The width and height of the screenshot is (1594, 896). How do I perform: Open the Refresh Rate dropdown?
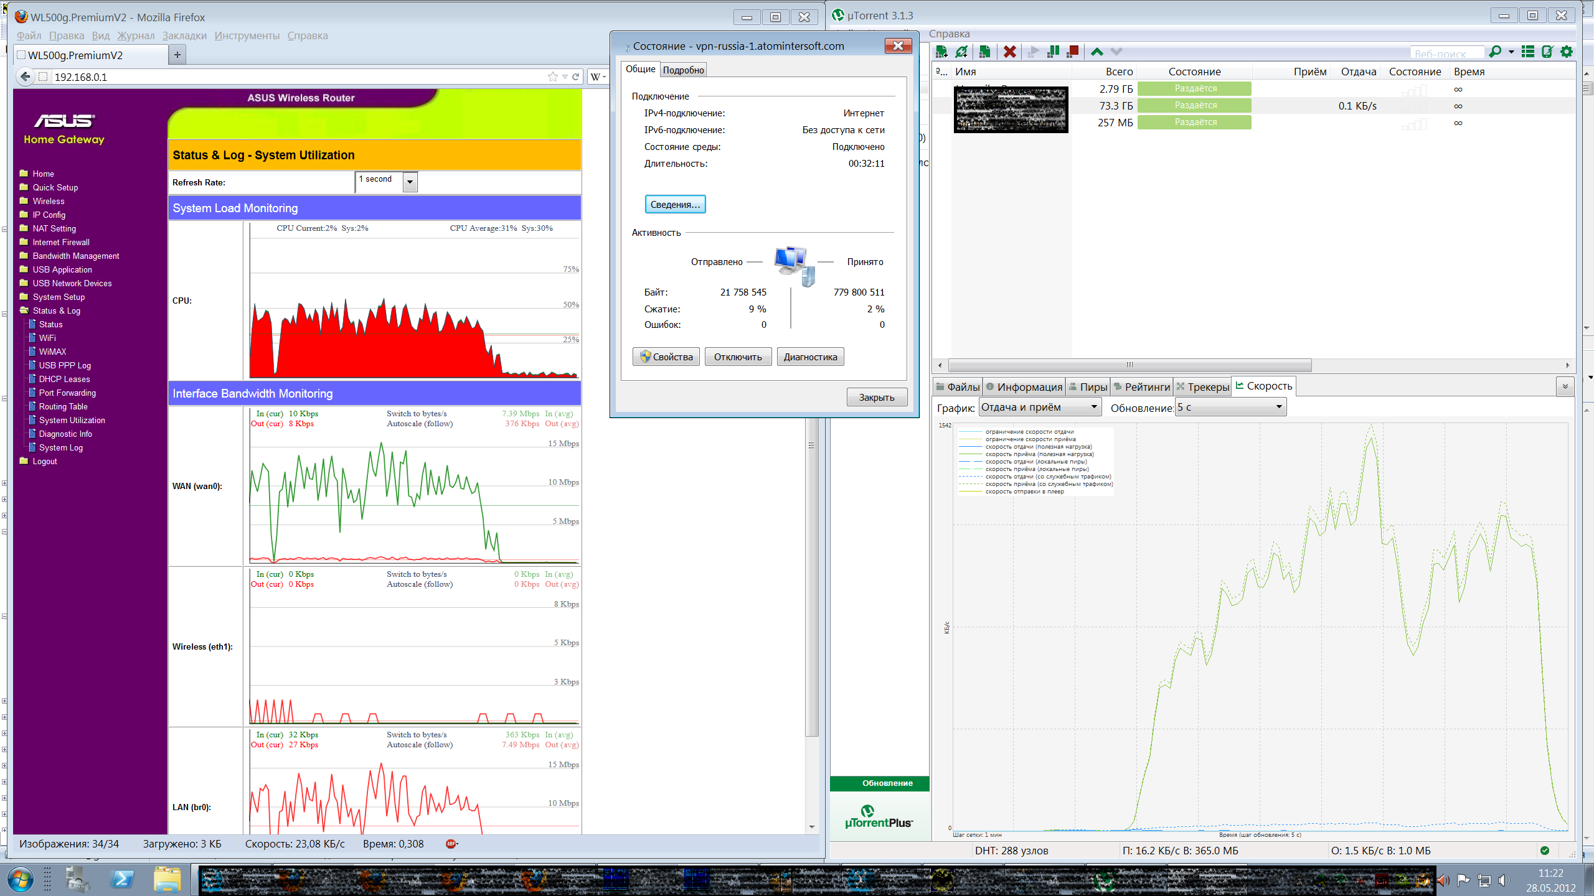coord(410,182)
